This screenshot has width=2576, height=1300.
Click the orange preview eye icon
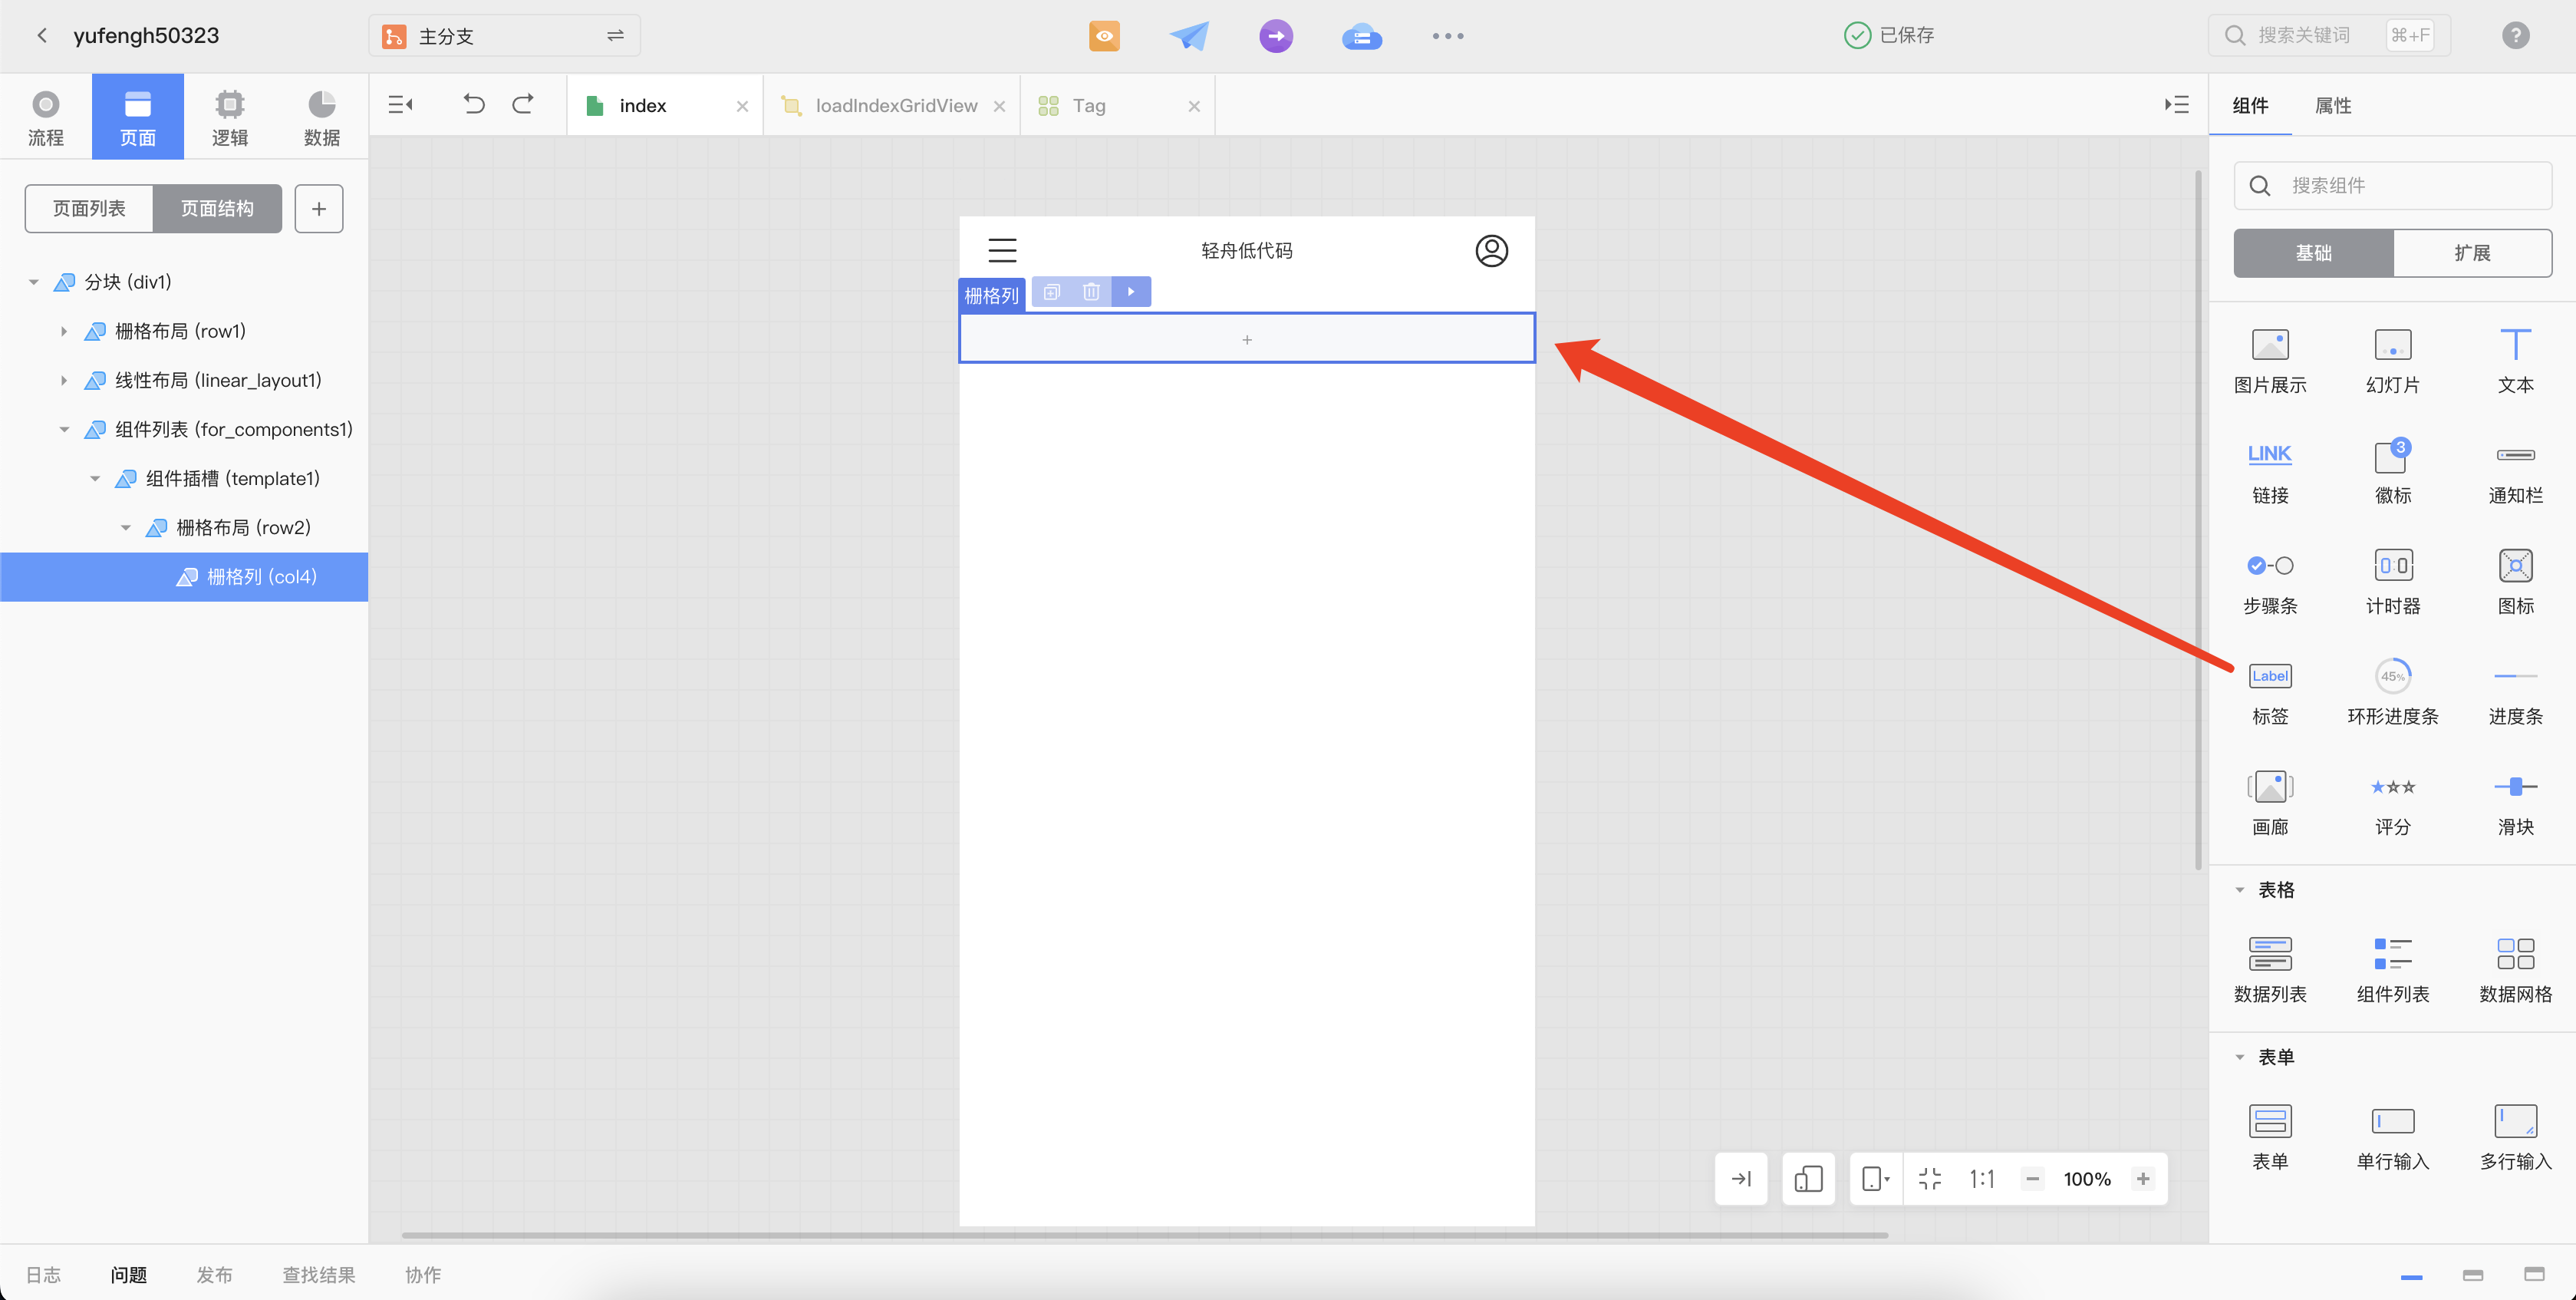pyautogui.click(x=1104, y=36)
